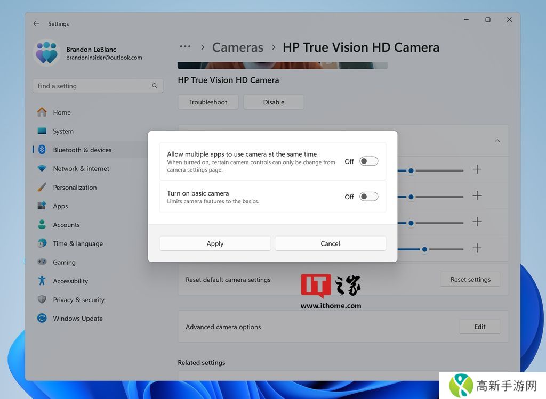Click the Privacy & security shield icon

click(42, 300)
